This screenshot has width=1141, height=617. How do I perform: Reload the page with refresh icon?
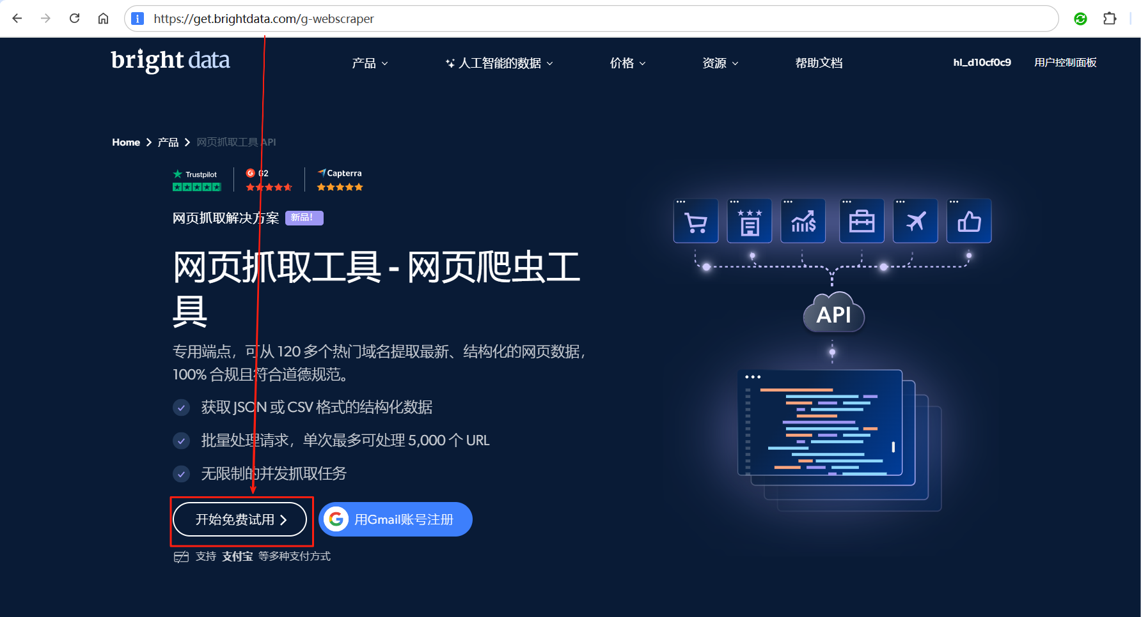[75, 19]
